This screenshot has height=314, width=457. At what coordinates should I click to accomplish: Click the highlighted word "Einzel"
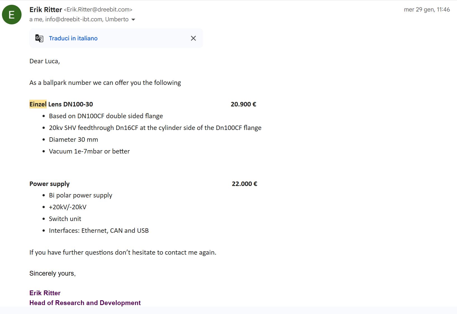(38, 104)
